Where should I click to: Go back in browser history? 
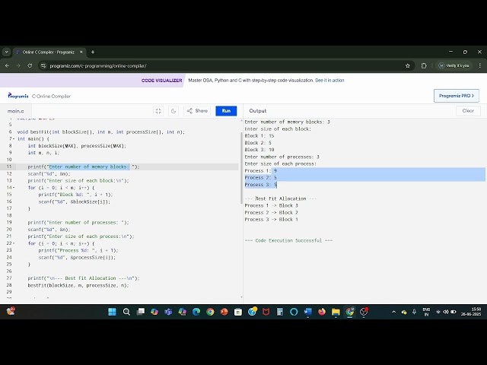pos(7,66)
